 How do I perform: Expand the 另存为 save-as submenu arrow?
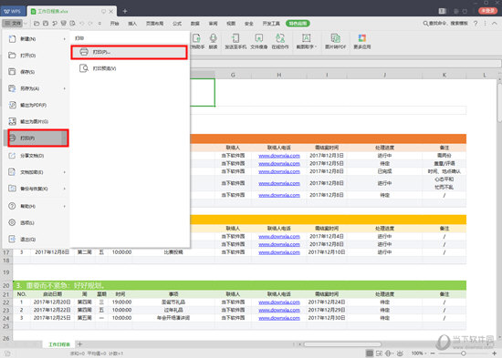pyautogui.click(x=65, y=88)
